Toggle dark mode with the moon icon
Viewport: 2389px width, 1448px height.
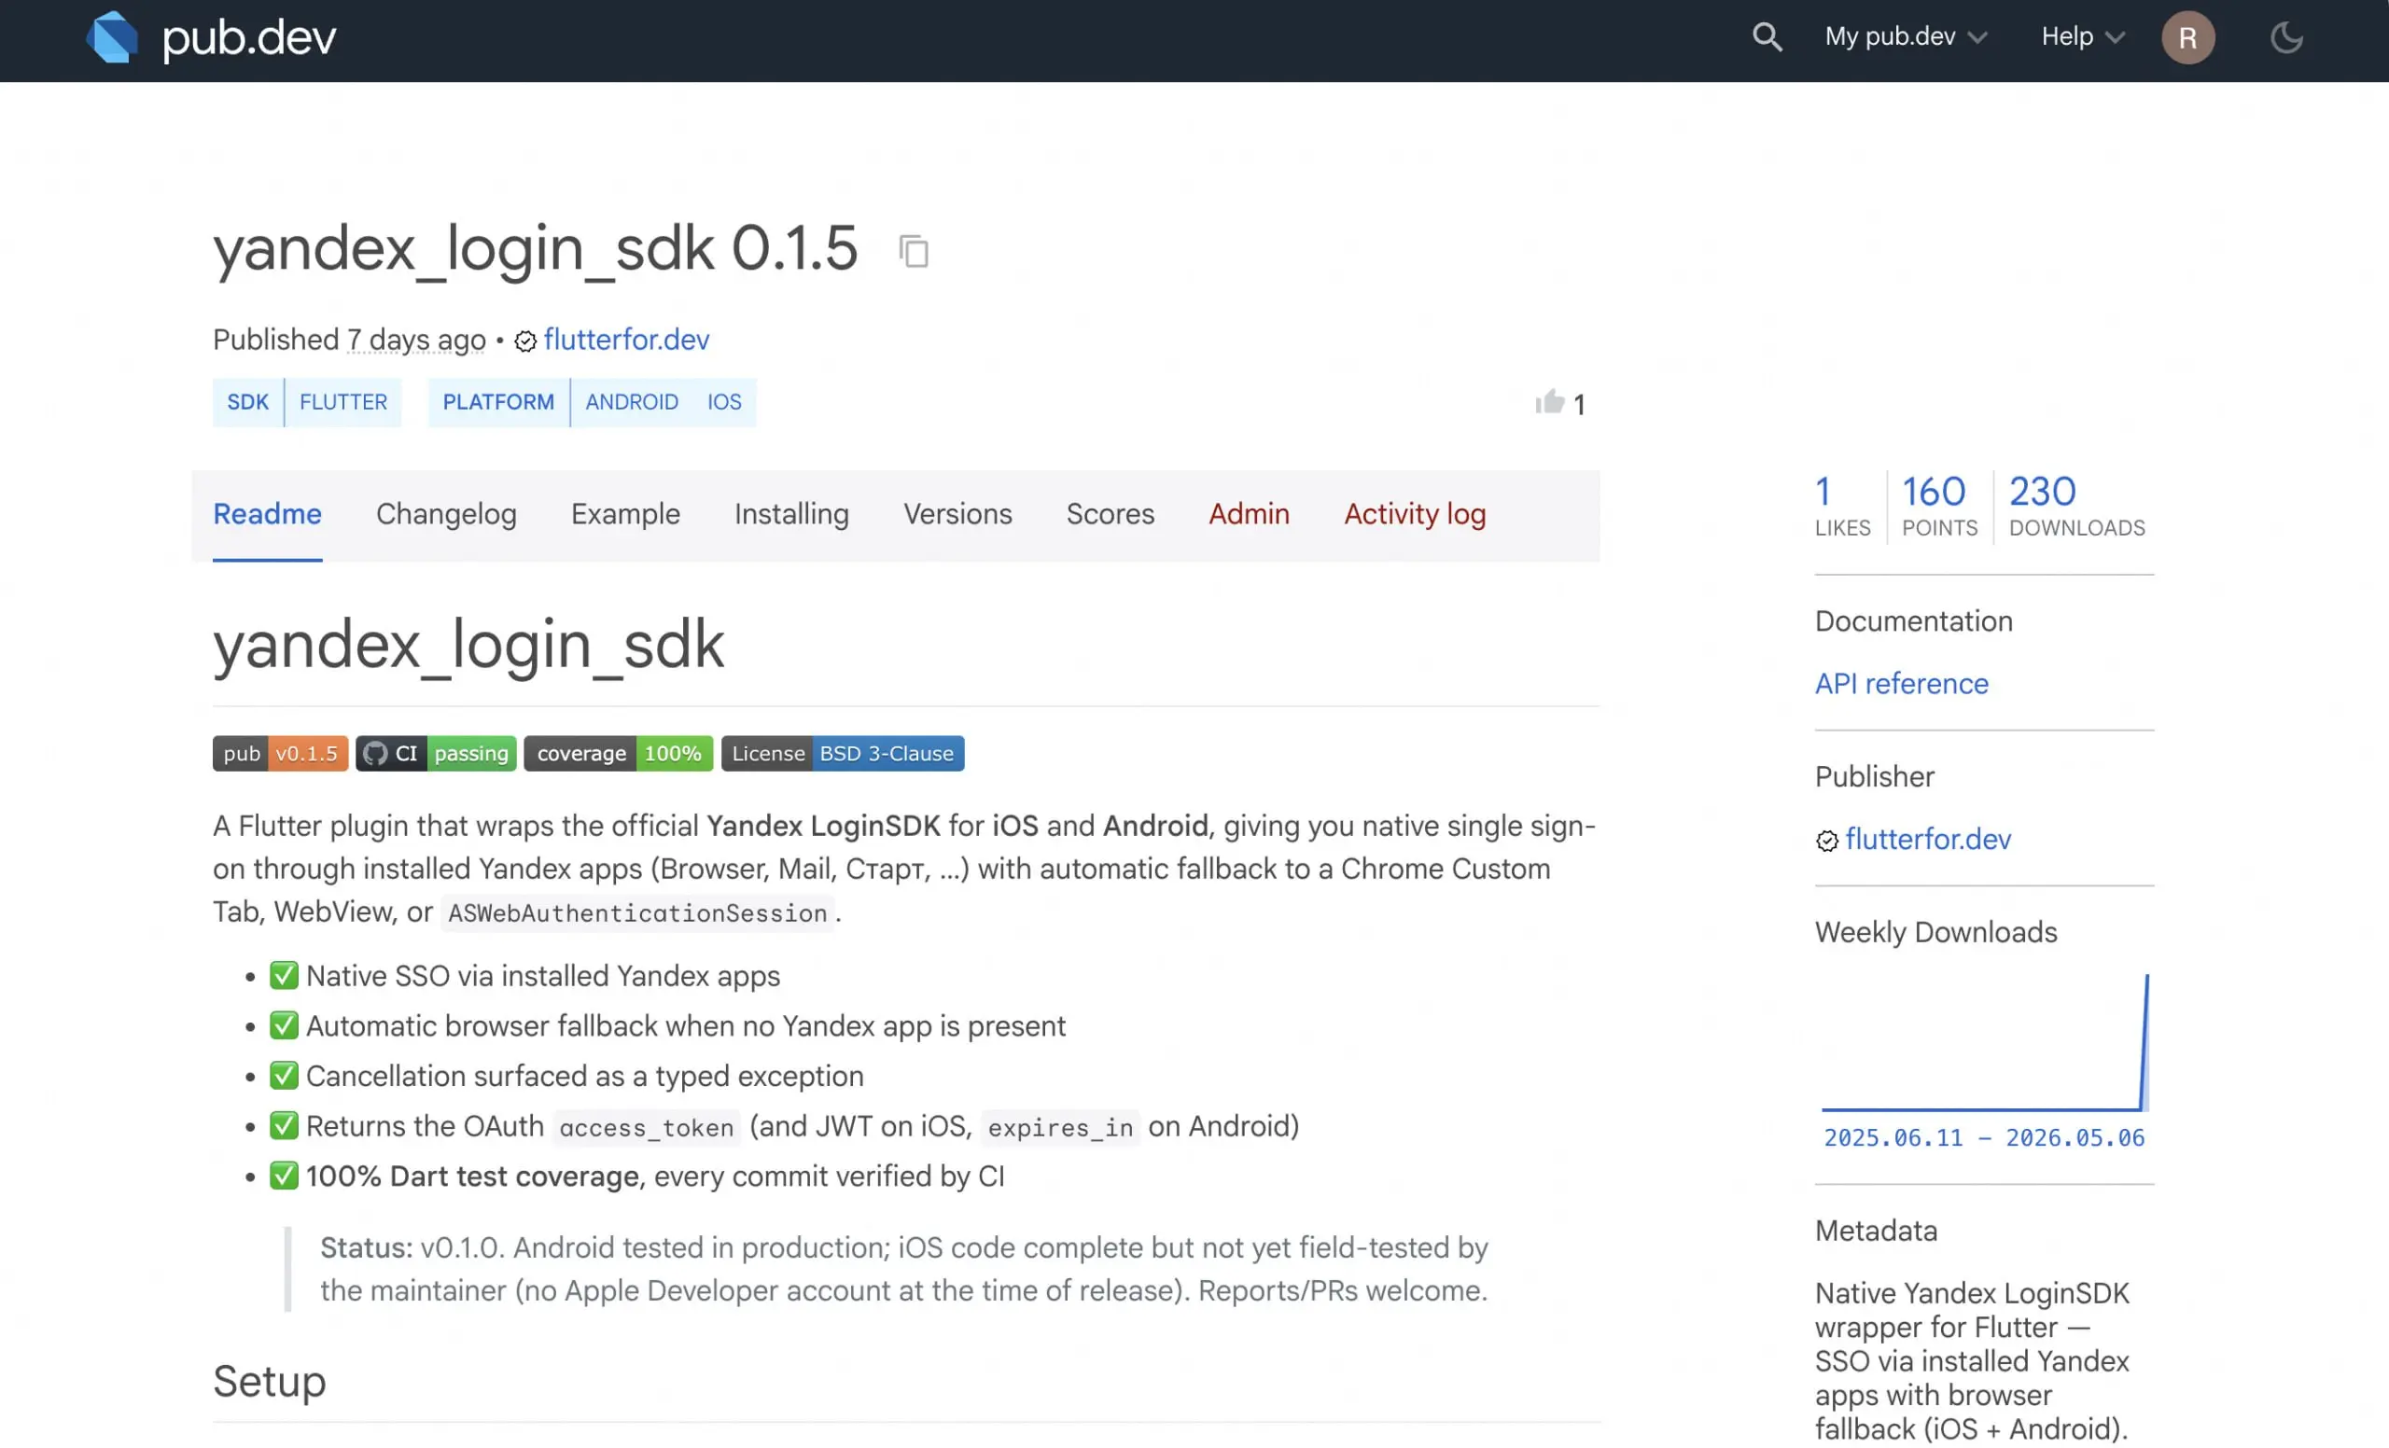click(x=2286, y=36)
